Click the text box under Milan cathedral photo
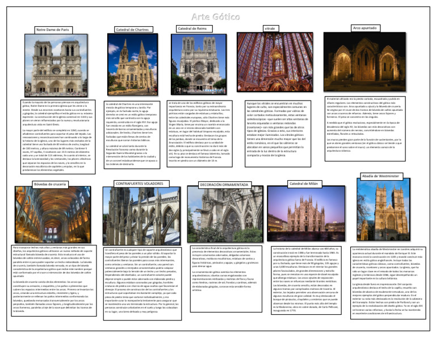Screen dimensions: 436x337 click(x=306, y=280)
